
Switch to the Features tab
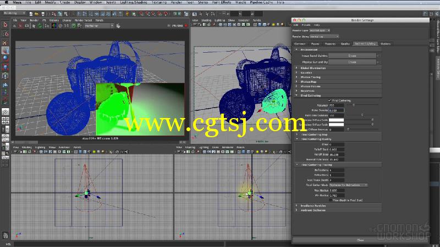tap(330, 44)
